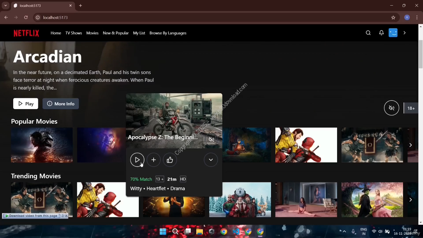Close the localhost:5173 tab
Viewport: 423px width, 238px height.
point(70,6)
